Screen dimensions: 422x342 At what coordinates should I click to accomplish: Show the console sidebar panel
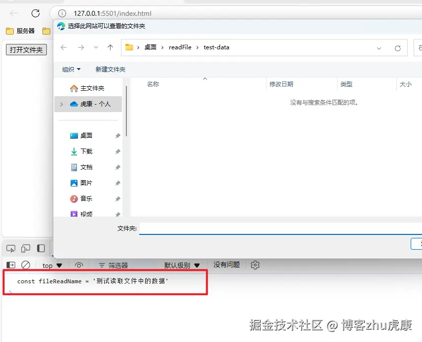[x=10, y=265]
